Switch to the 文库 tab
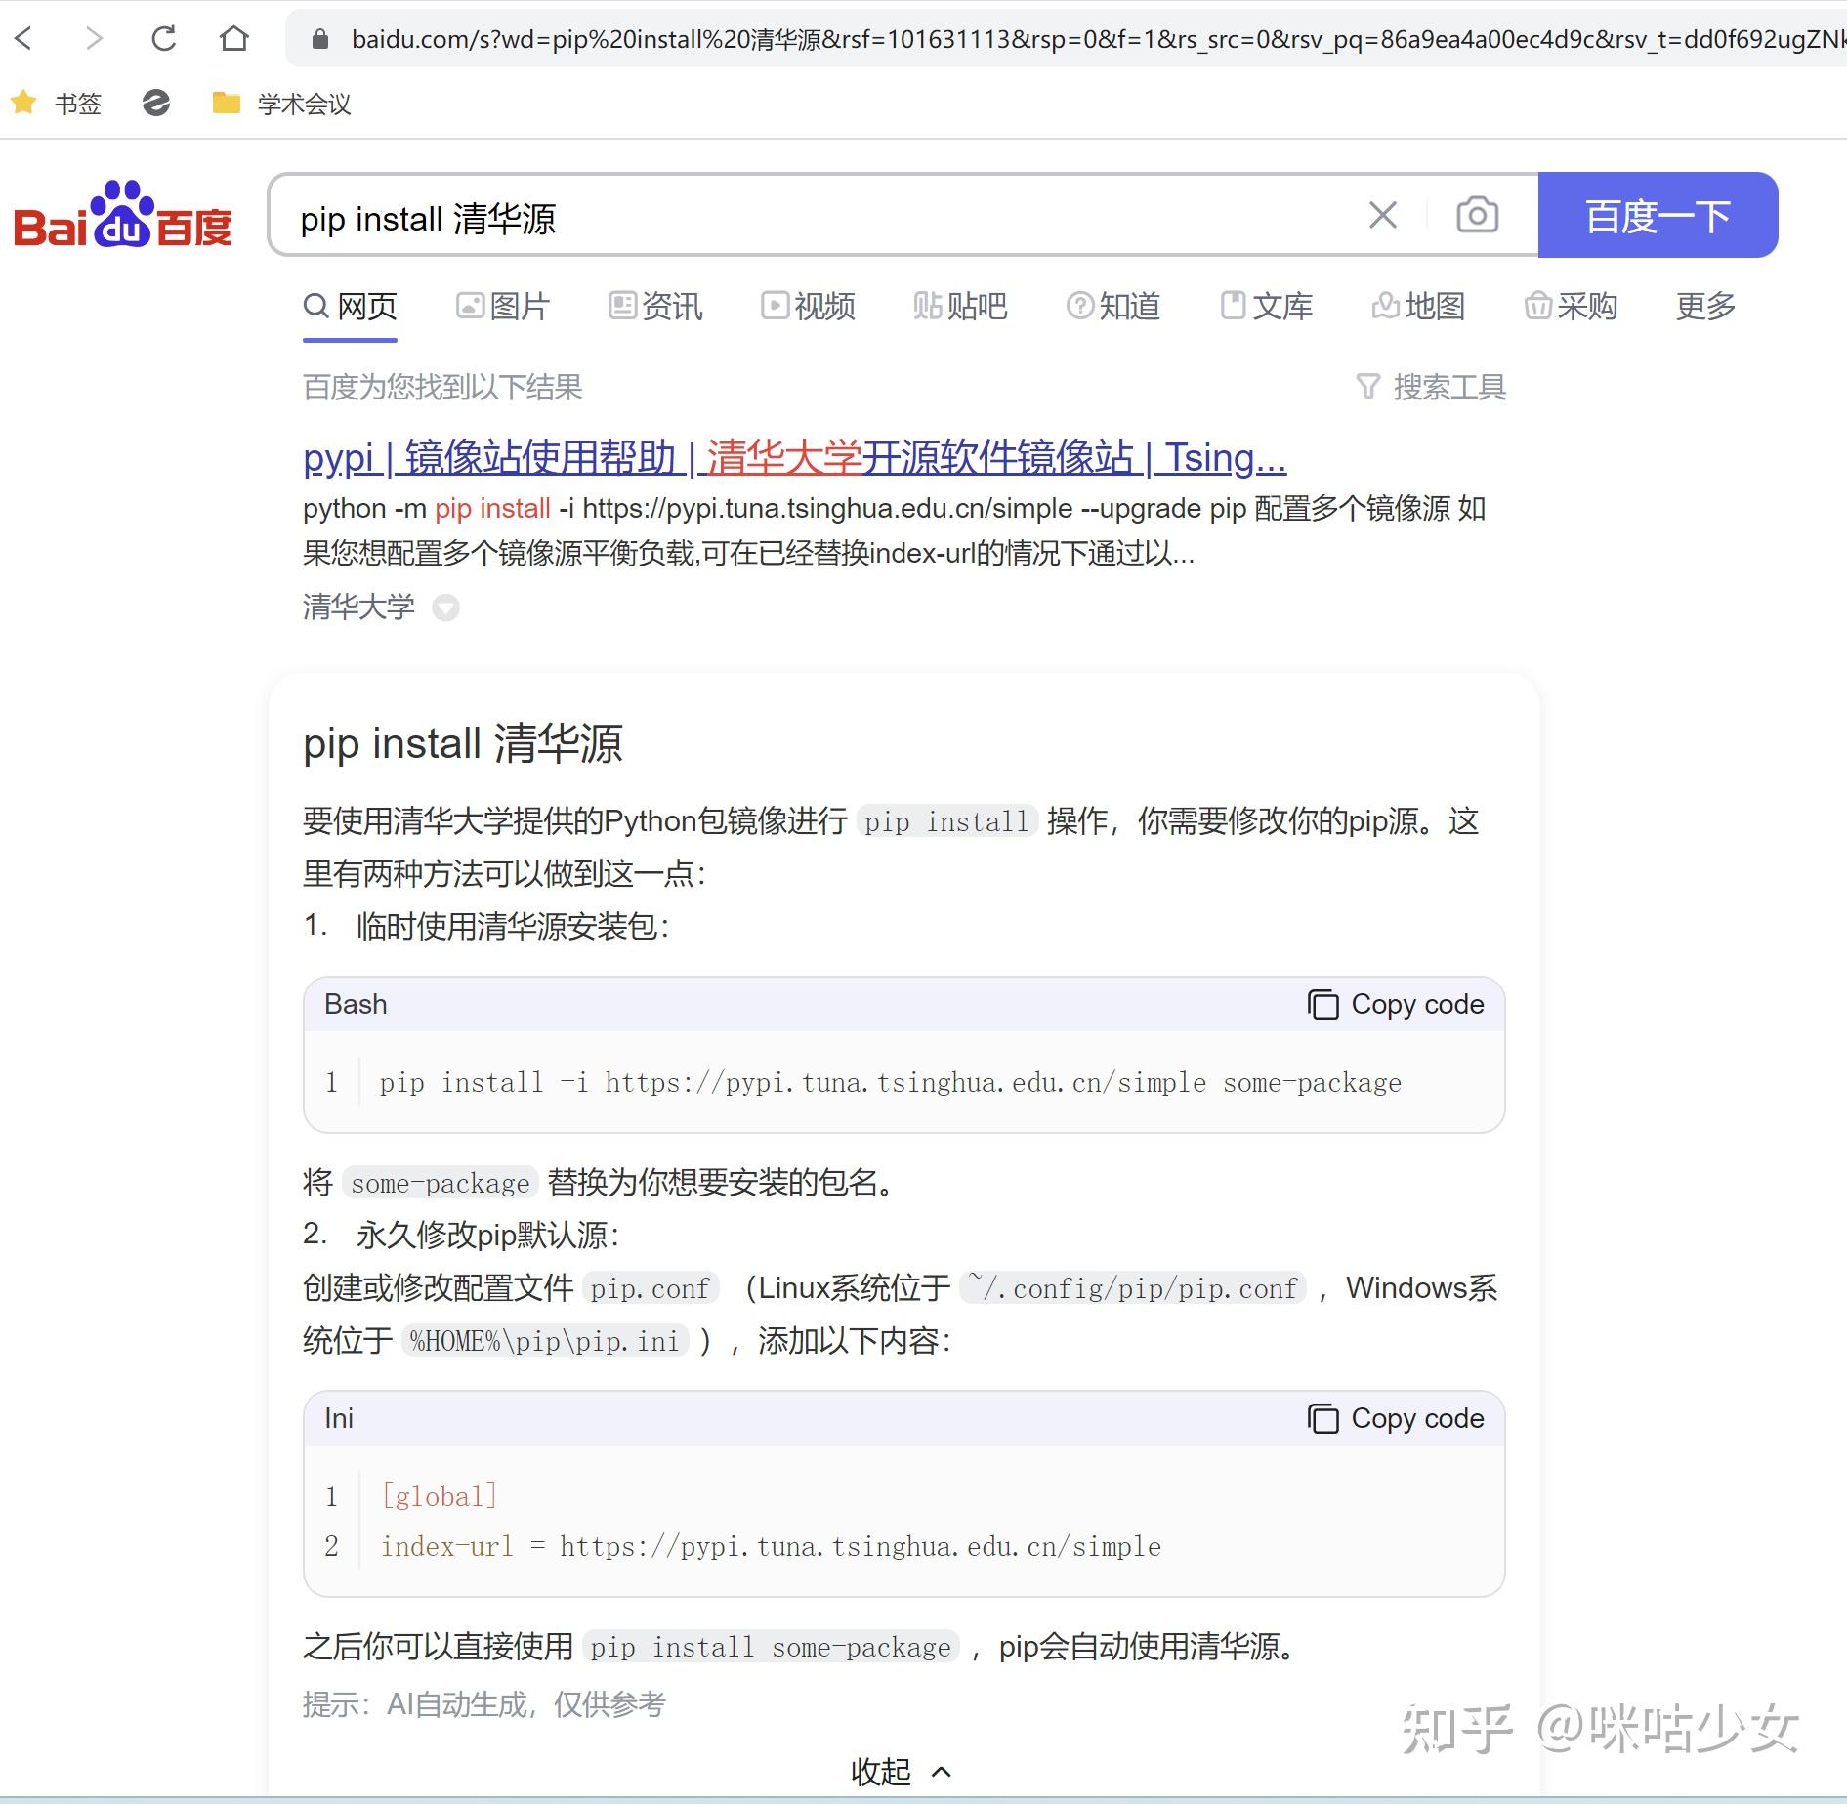Viewport: 1847px width, 1804px height. (x=1266, y=307)
